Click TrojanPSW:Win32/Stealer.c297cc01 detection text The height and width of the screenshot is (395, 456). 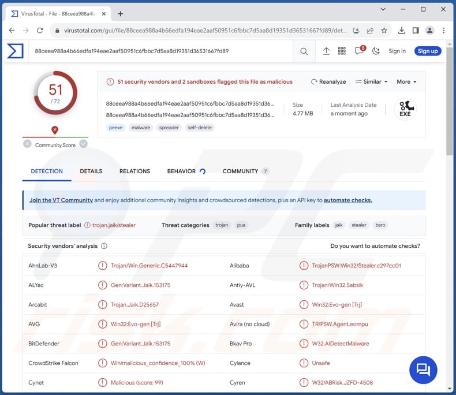click(x=357, y=266)
